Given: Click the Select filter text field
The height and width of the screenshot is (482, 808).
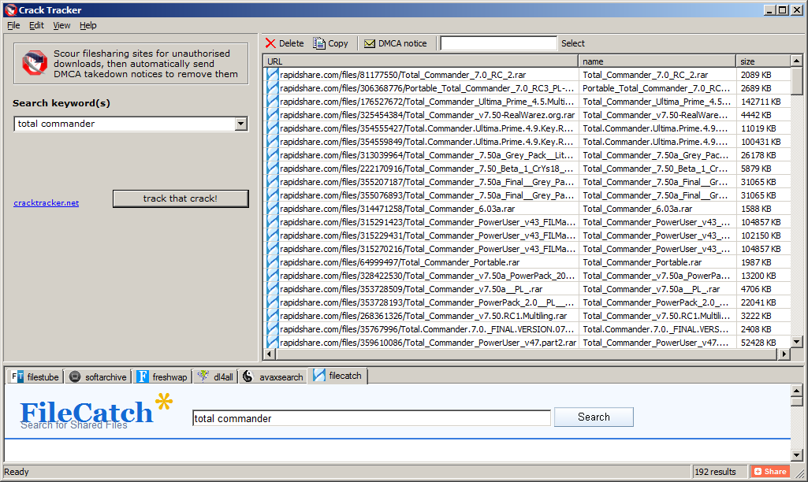Looking at the screenshot, I should 498,43.
